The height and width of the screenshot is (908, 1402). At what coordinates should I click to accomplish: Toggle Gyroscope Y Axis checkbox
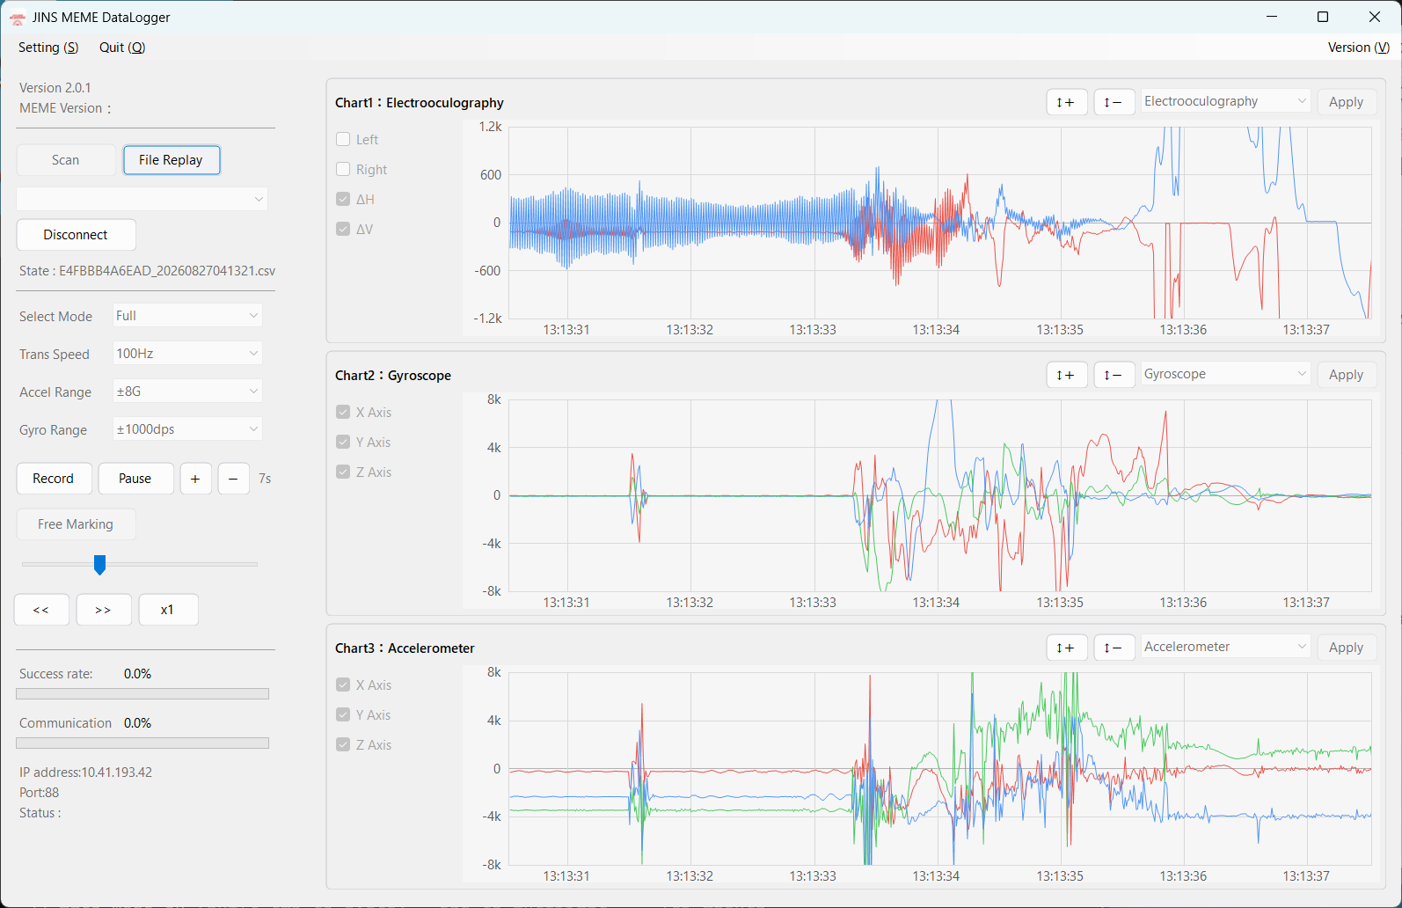click(x=343, y=442)
